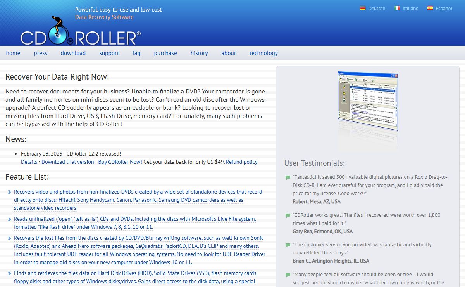The height and width of the screenshot is (287, 465).
Task: Open the about page
Action: click(229, 53)
